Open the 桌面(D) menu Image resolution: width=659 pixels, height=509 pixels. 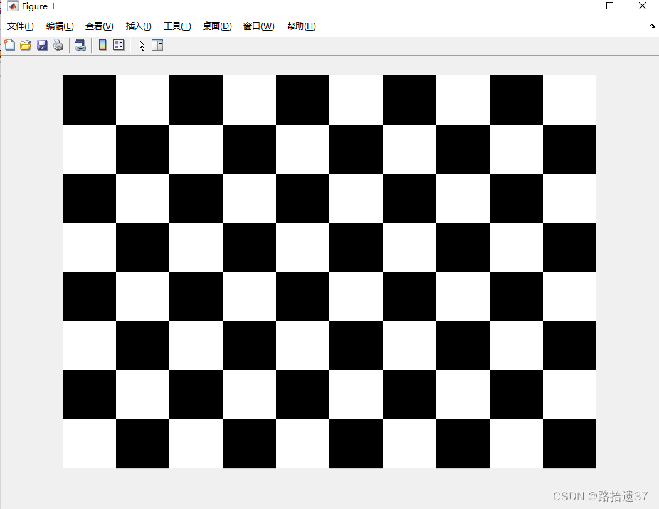[217, 26]
